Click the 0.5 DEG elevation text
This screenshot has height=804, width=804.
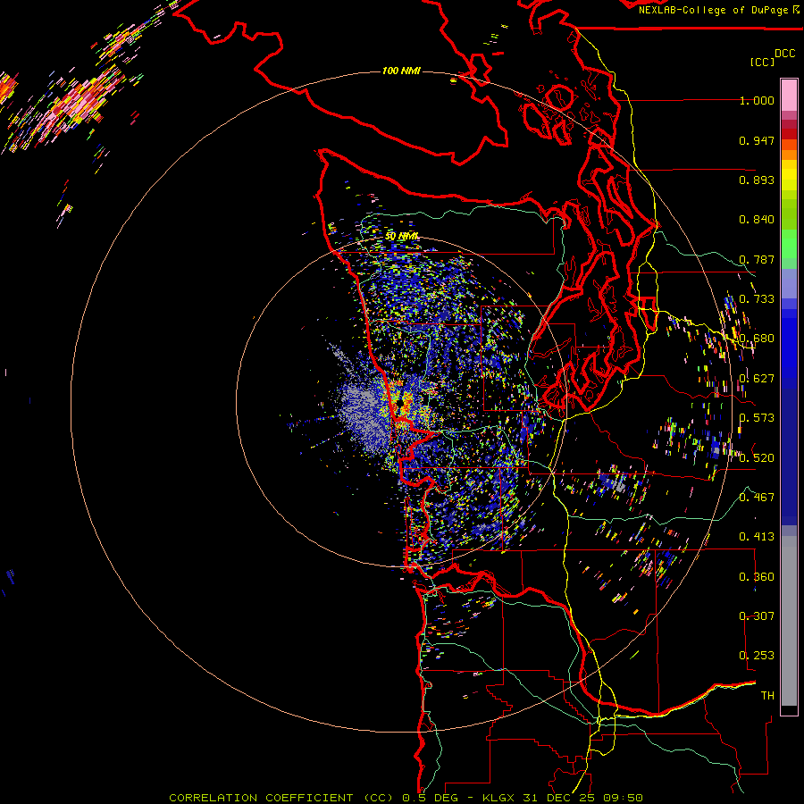pyautogui.click(x=431, y=798)
